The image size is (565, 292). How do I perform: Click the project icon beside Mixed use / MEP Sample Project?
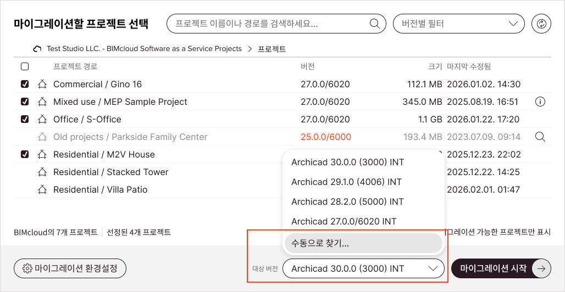42,102
